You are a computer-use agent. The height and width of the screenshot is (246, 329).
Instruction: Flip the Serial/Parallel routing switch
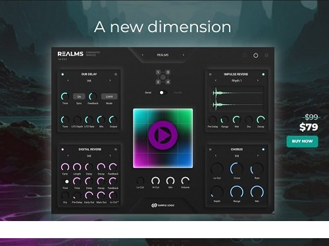[x=163, y=92]
